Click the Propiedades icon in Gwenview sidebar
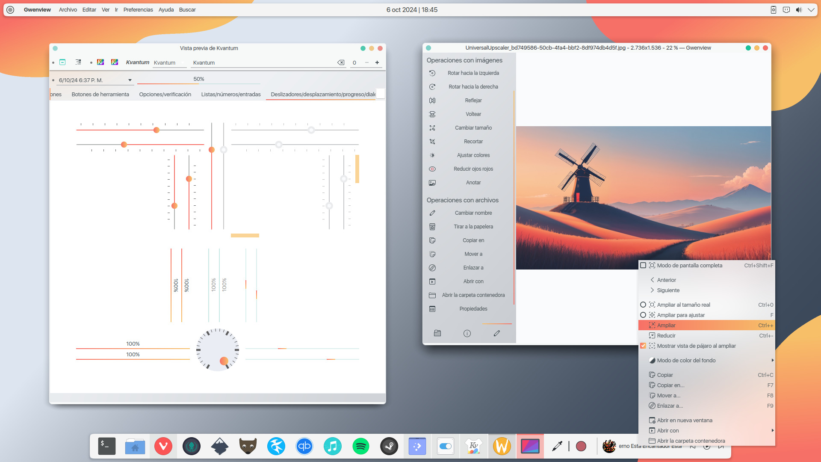821x462 pixels. pyautogui.click(x=432, y=309)
